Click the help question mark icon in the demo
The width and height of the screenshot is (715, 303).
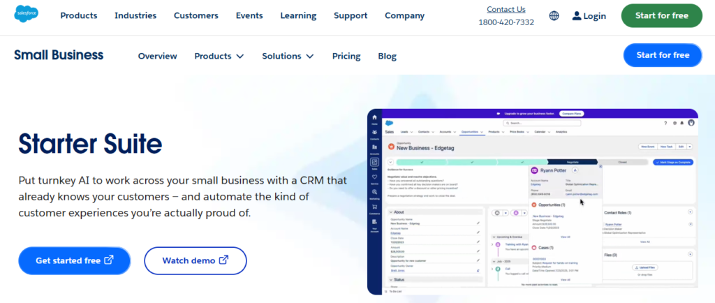(665, 123)
